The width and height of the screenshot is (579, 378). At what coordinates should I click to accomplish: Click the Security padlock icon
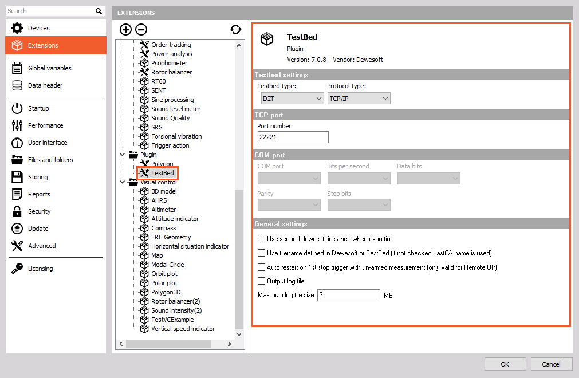coord(17,211)
